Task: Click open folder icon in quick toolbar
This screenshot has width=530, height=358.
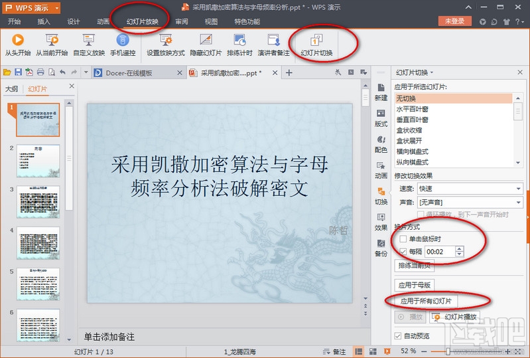Action: click(7, 72)
